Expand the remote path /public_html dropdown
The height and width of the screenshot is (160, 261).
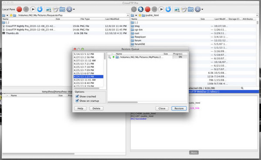[257, 15]
